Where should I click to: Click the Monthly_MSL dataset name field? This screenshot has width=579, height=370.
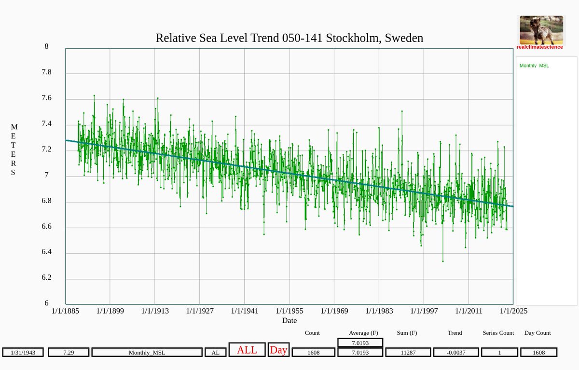click(x=146, y=352)
